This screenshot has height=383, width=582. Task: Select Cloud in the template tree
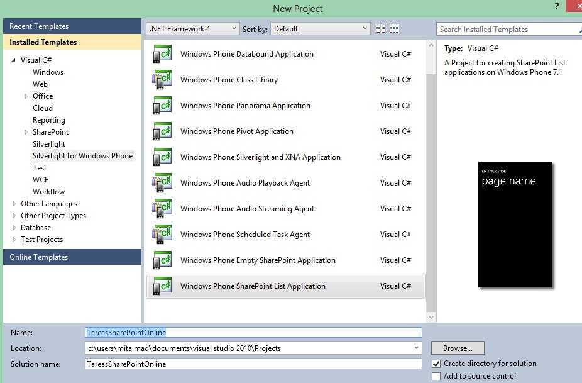(43, 108)
